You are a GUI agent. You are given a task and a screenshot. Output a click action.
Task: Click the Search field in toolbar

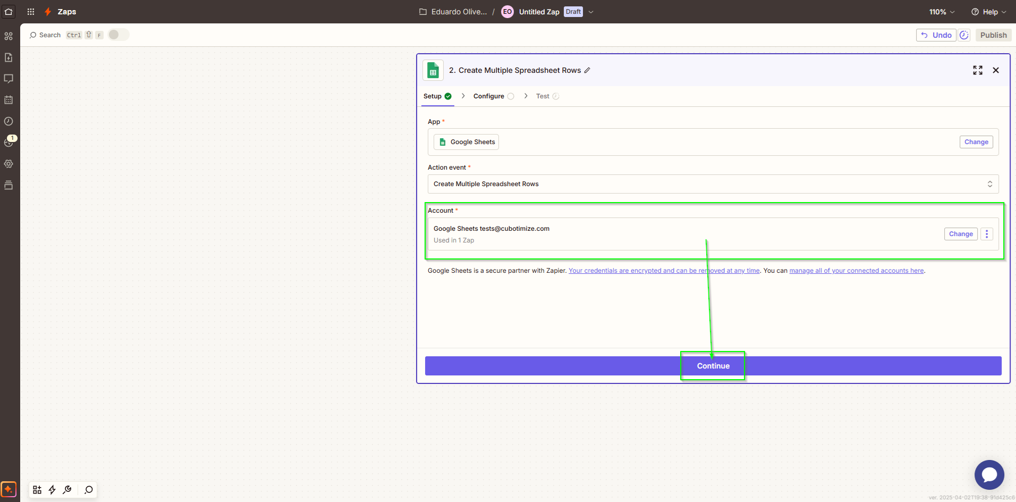click(x=50, y=35)
